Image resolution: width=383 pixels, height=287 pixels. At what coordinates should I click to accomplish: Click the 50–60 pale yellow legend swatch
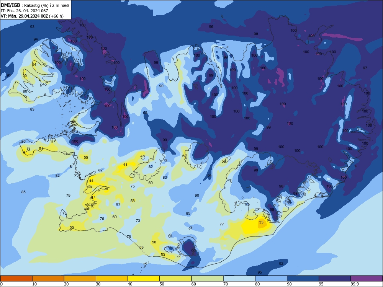[175, 279]
